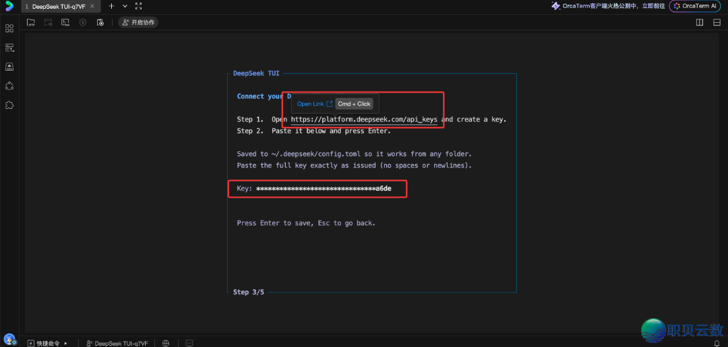Click the hexagon badge toolbar icon

pos(83,22)
